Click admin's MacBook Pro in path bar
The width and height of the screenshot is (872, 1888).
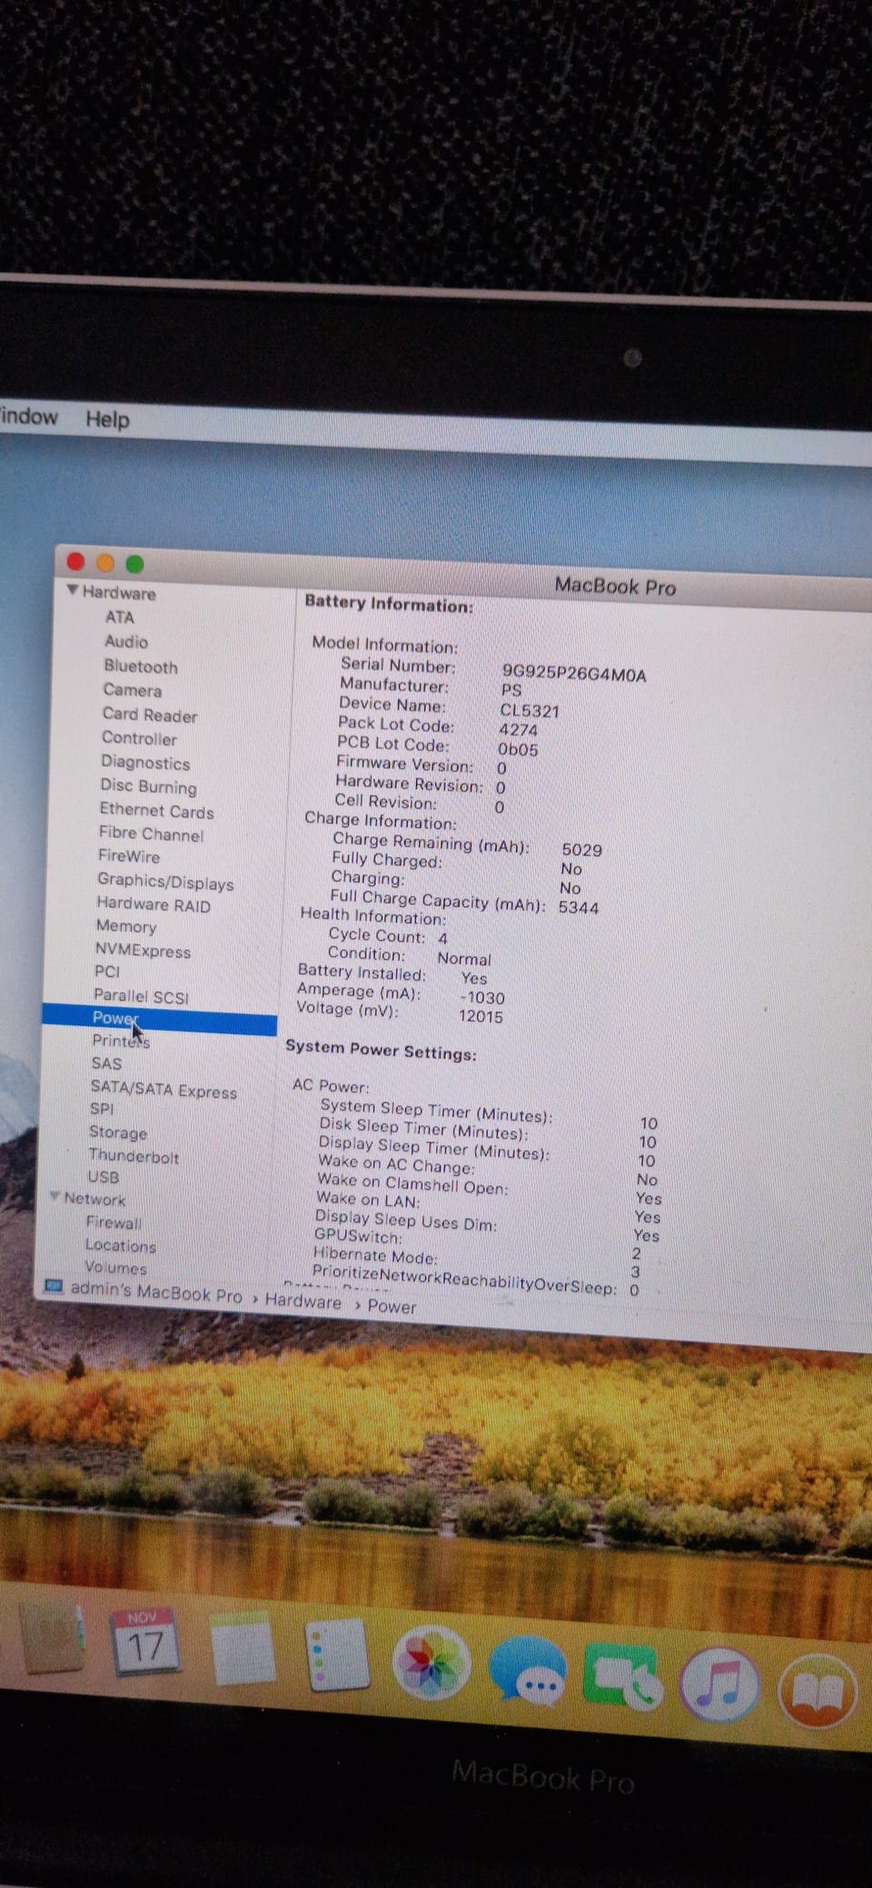(x=156, y=1292)
